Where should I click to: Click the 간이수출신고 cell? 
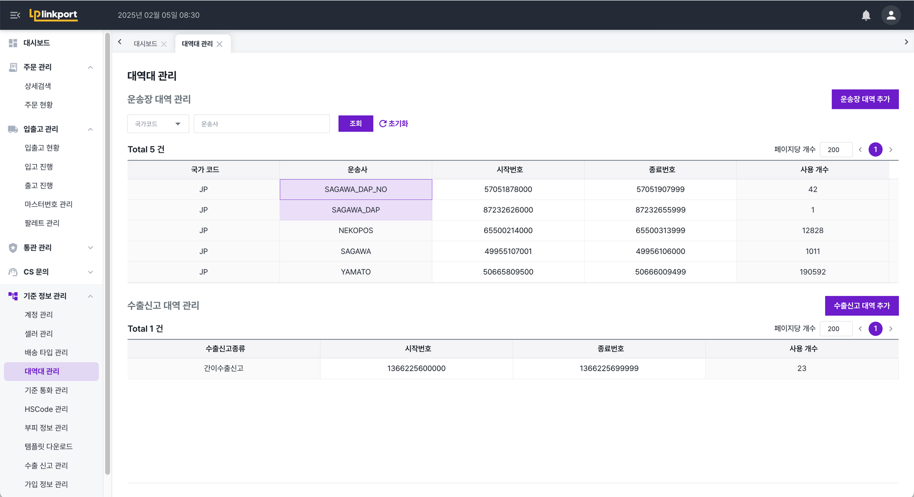pyautogui.click(x=224, y=368)
